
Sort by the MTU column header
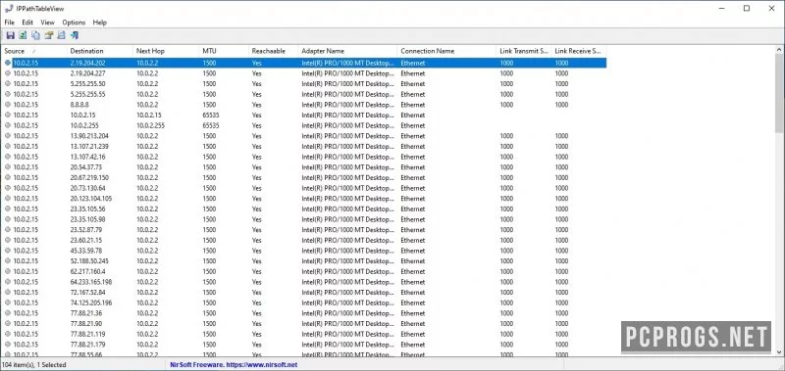tap(224, 51)
